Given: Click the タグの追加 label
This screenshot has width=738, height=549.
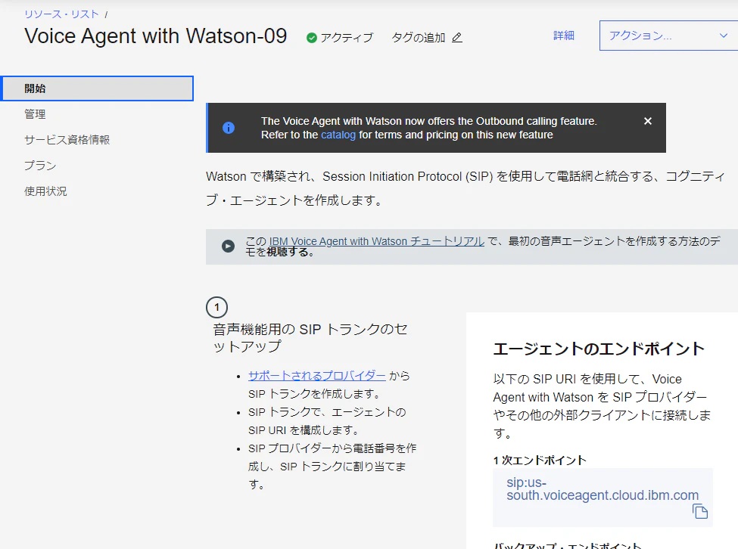Looking at the screenshot, I should [419, 38].
